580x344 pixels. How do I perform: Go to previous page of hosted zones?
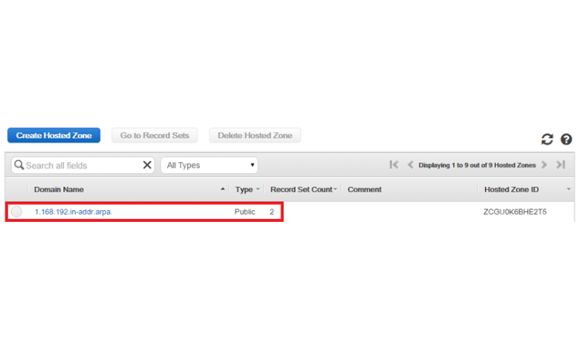pyautogui.click(x=411, y=165)
